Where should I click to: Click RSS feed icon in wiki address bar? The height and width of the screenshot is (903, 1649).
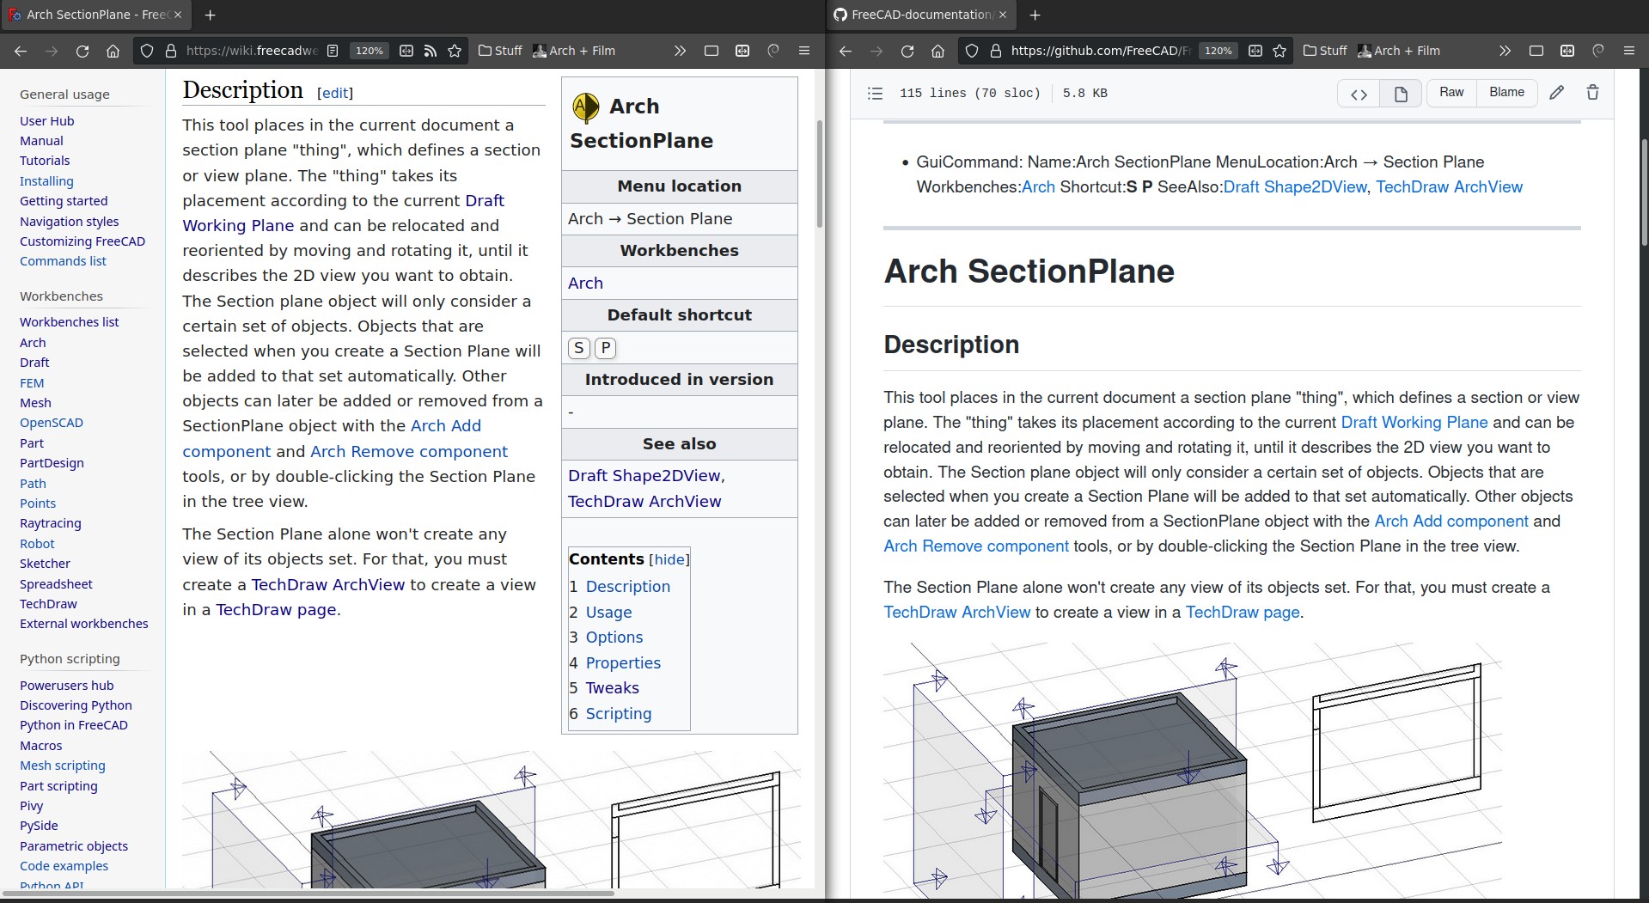[x=431, y=51]
